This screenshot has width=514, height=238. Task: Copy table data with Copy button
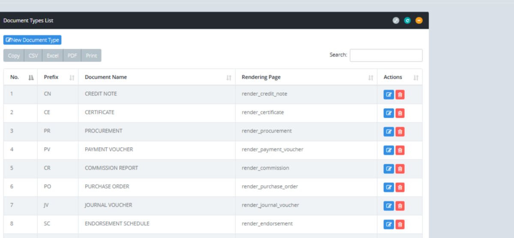click(14, 56)
